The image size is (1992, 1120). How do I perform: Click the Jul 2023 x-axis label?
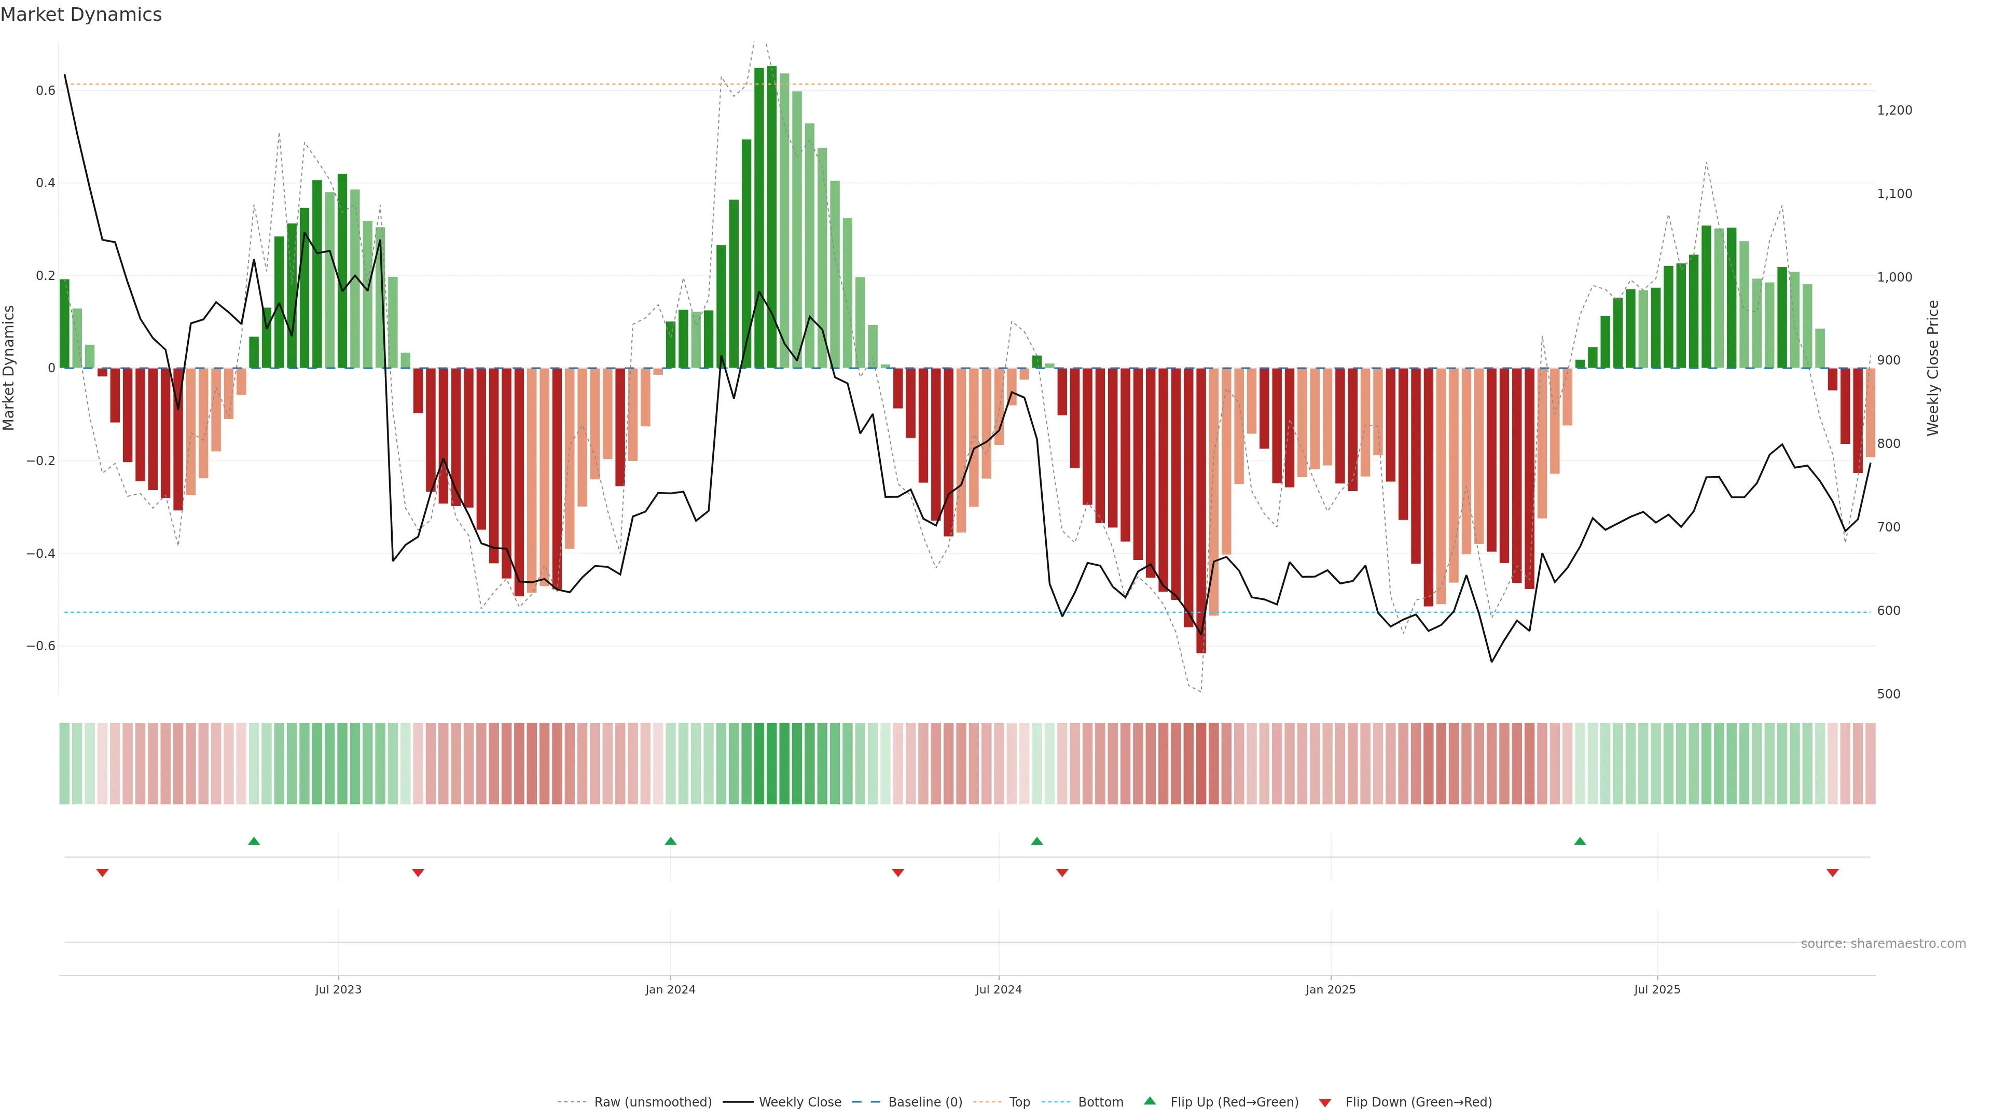pos(338,989)
